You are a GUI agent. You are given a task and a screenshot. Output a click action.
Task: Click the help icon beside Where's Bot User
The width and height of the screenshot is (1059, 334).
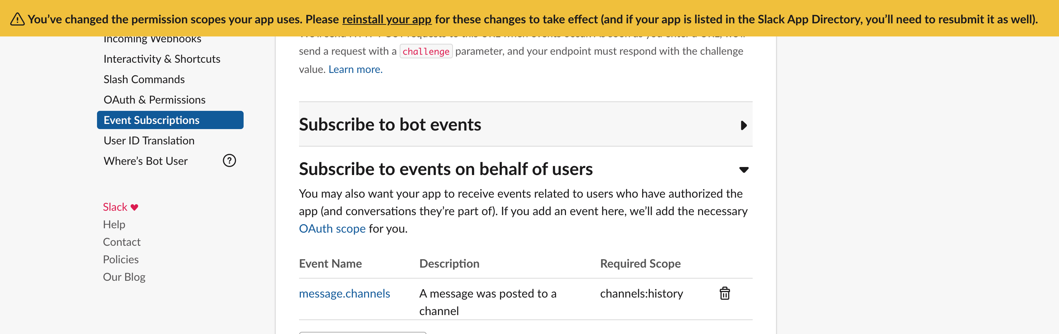pyautogui.click(x=229, y=161)
